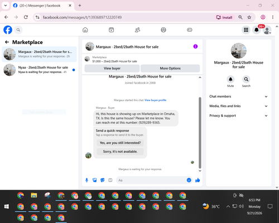Click the View buyer button
This screenshot has height=223, width=279.
112,69
